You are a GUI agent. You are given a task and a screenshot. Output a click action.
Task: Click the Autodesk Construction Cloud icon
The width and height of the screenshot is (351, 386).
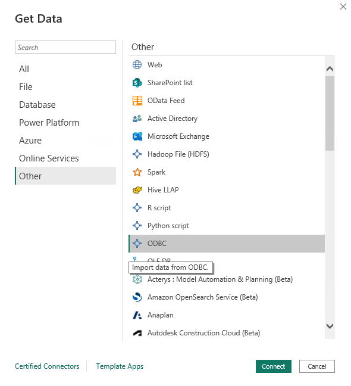coord(137,333)
